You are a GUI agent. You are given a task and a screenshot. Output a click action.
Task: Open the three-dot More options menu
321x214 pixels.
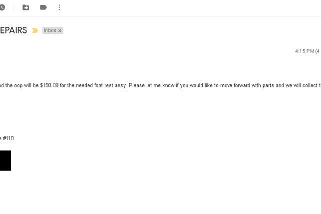pos(59,7)
